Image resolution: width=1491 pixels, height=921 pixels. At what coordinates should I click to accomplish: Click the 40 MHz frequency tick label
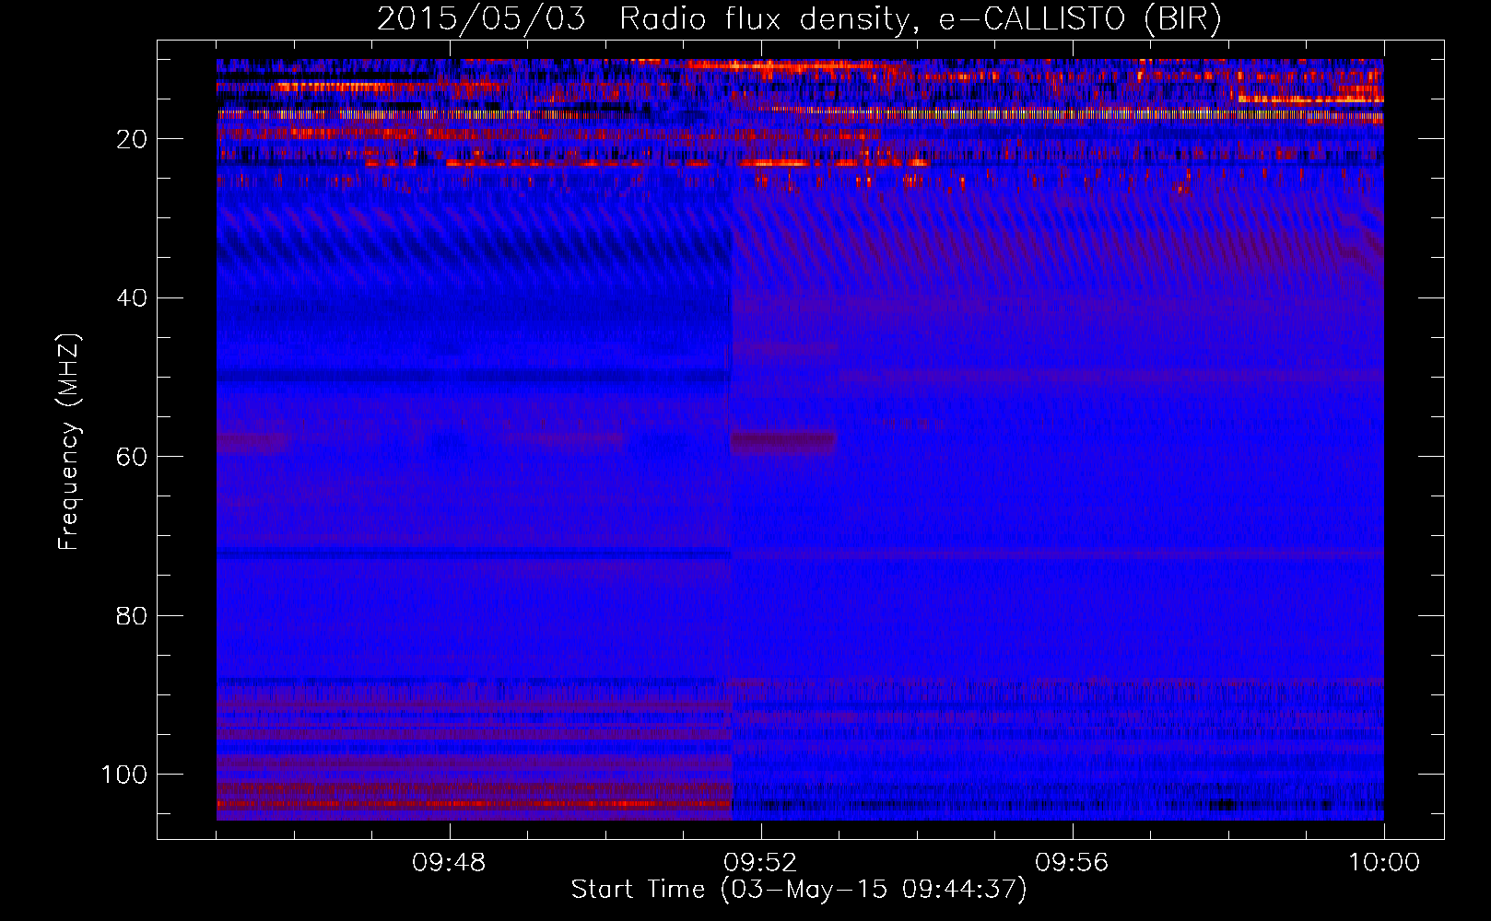[131, 298]
